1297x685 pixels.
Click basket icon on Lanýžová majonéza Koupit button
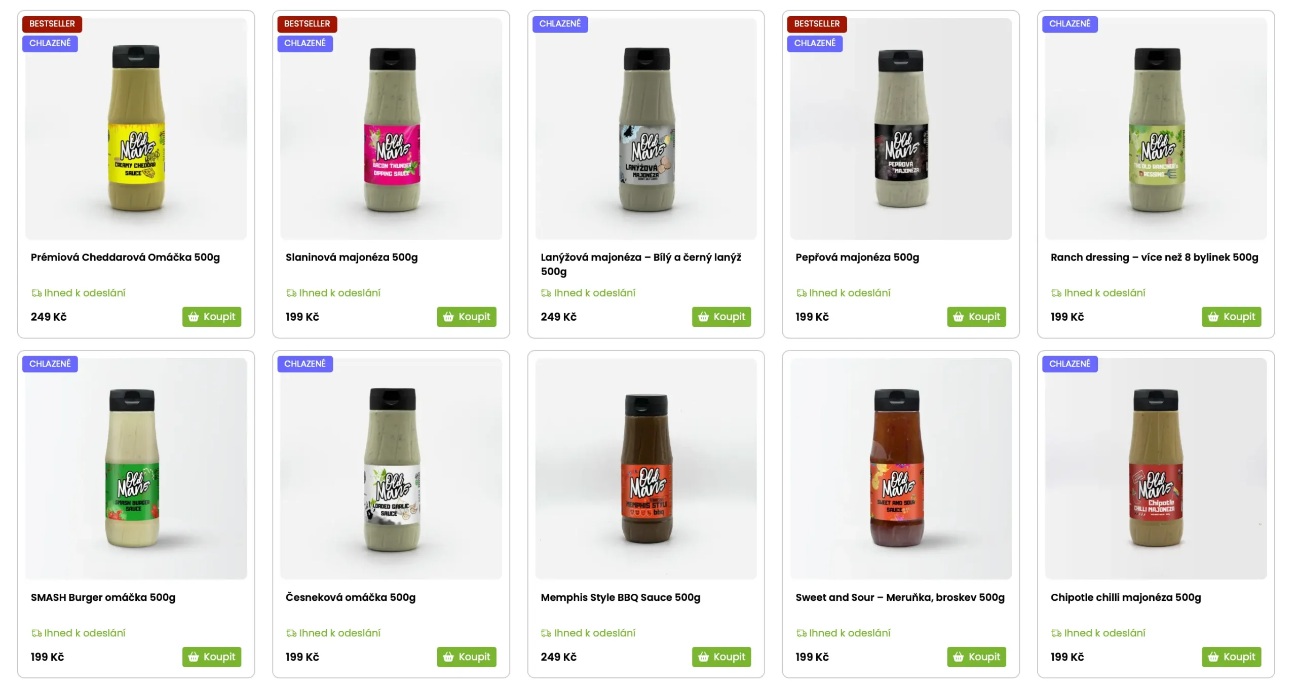tap(703, 317)
